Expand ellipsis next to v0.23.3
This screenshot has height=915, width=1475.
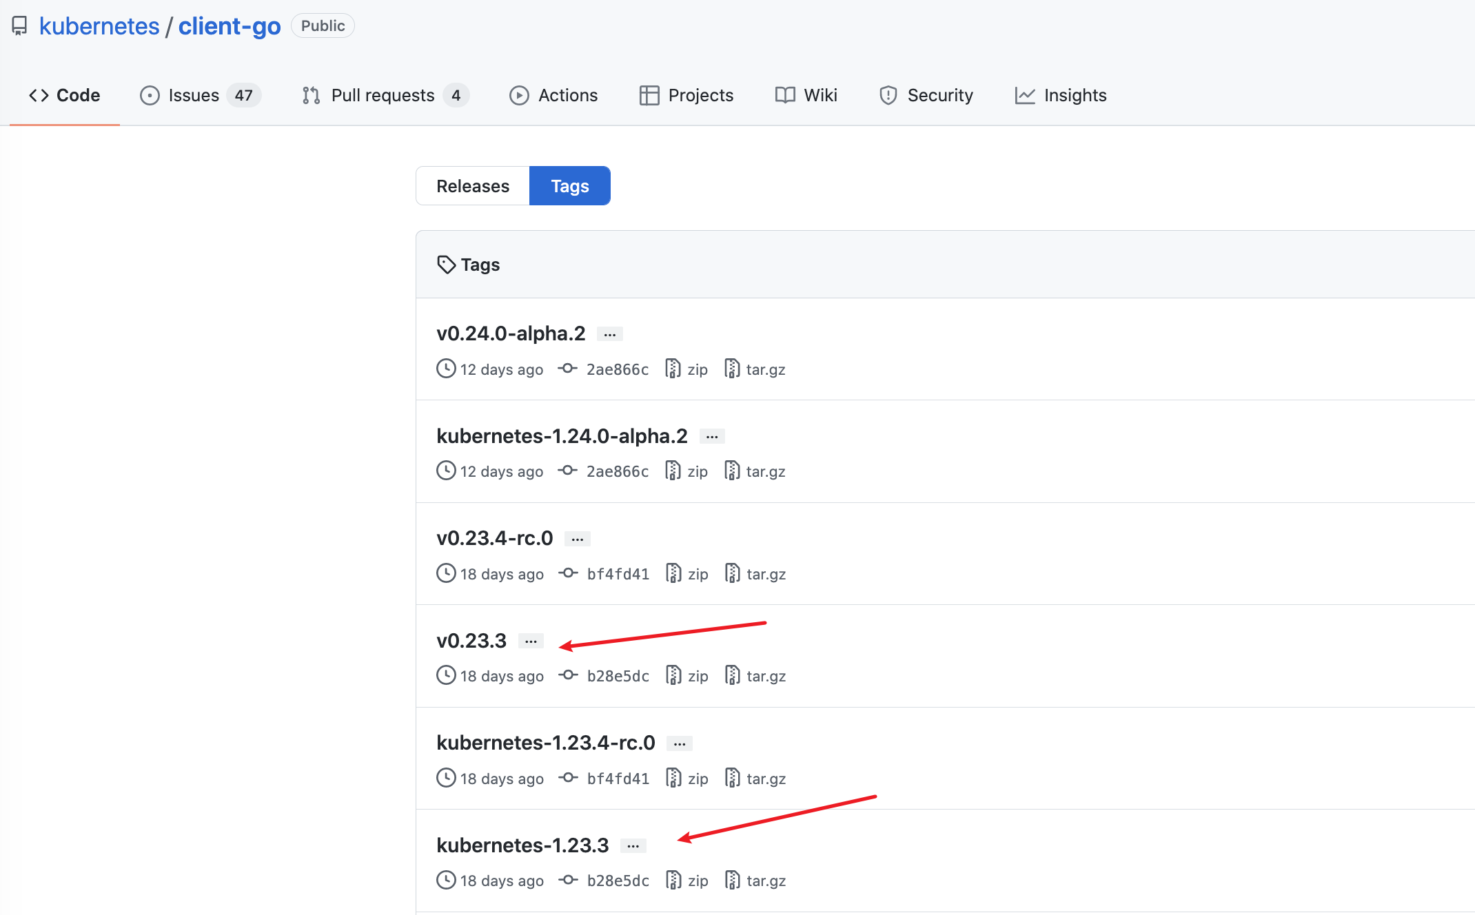coord(531,642)
